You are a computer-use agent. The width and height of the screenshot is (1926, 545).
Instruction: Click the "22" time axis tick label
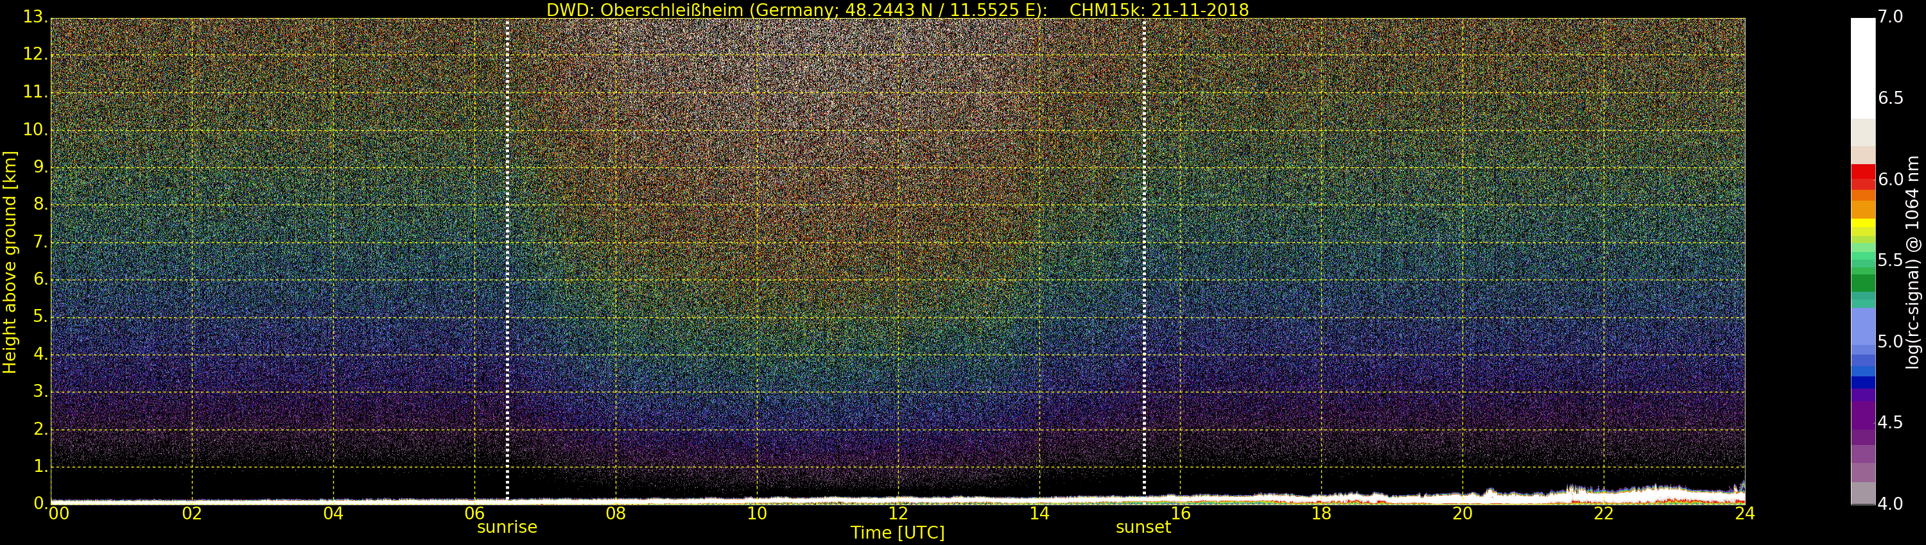(x=1604, y=513)
